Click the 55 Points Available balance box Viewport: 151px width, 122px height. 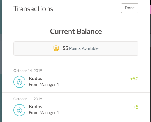tap(76, 48)
